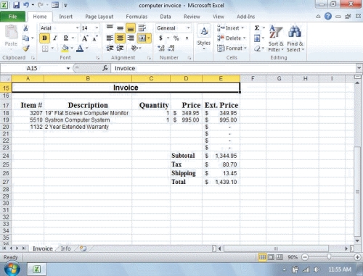Apply Accounting Number Format dollar sign
This screenshot has height=276, width=363.
[160, 38]
